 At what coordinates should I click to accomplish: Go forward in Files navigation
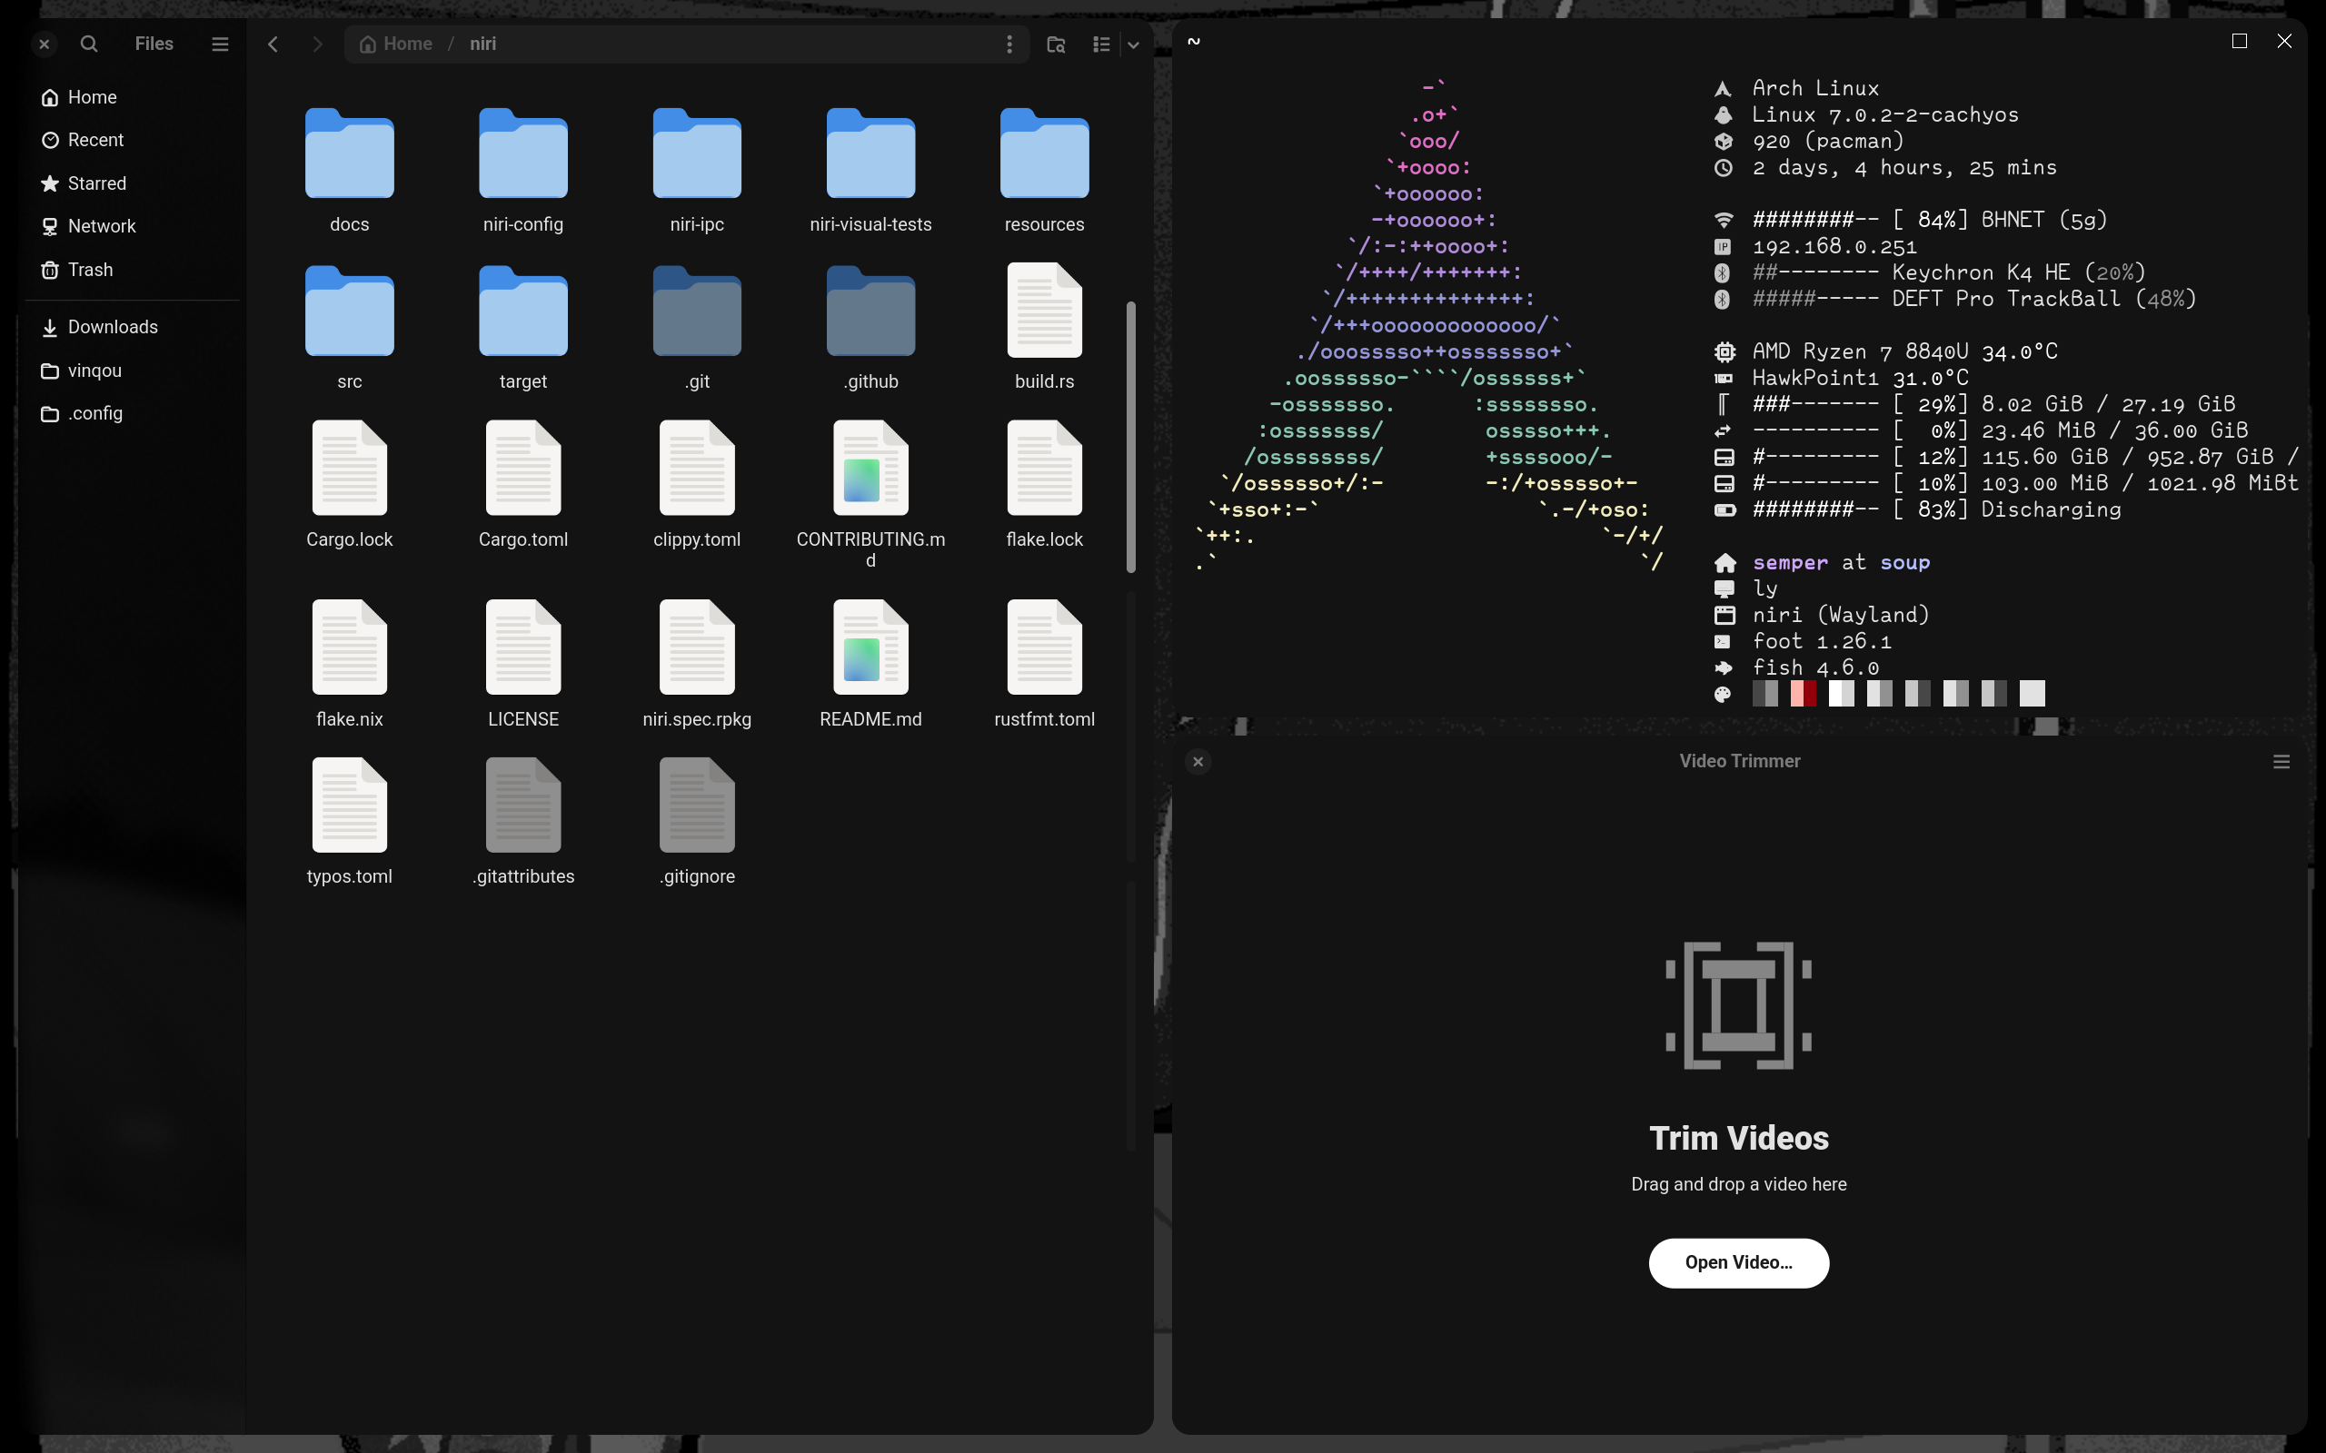point(317,44)
